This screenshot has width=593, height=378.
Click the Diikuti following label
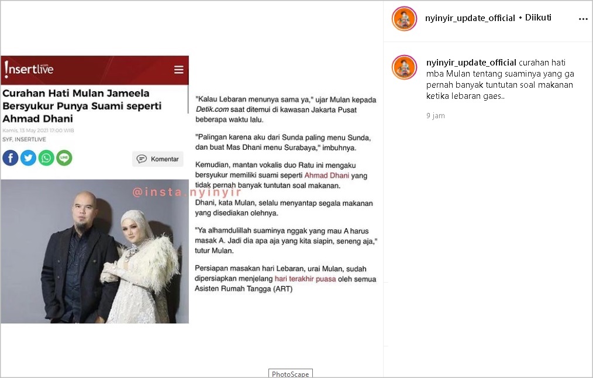click(538, 18)
